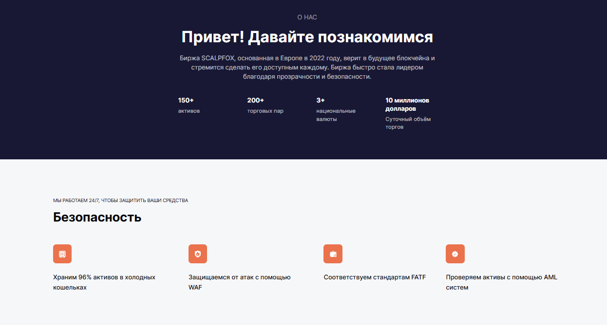607x325 pixels.
Task: Select the "200+" trading pairs figure
Action: (256, 101)
